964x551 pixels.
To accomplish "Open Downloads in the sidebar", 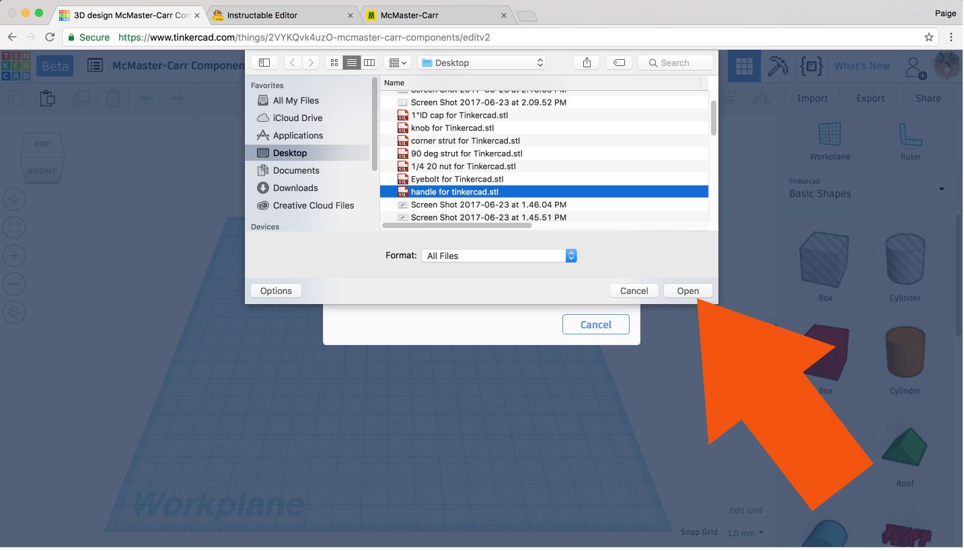I will (295, 188).
